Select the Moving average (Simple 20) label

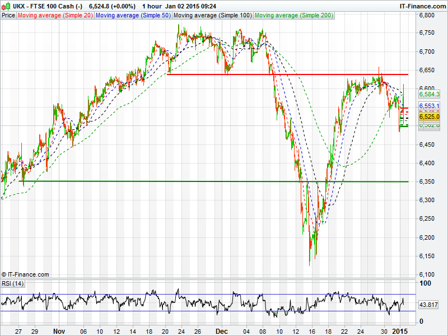tap(55, 16)
